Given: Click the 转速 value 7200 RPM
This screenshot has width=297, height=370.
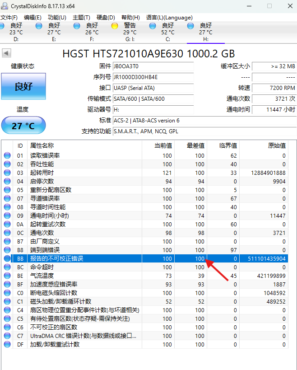Looking at the screenshot, I should tap(274, 88).
